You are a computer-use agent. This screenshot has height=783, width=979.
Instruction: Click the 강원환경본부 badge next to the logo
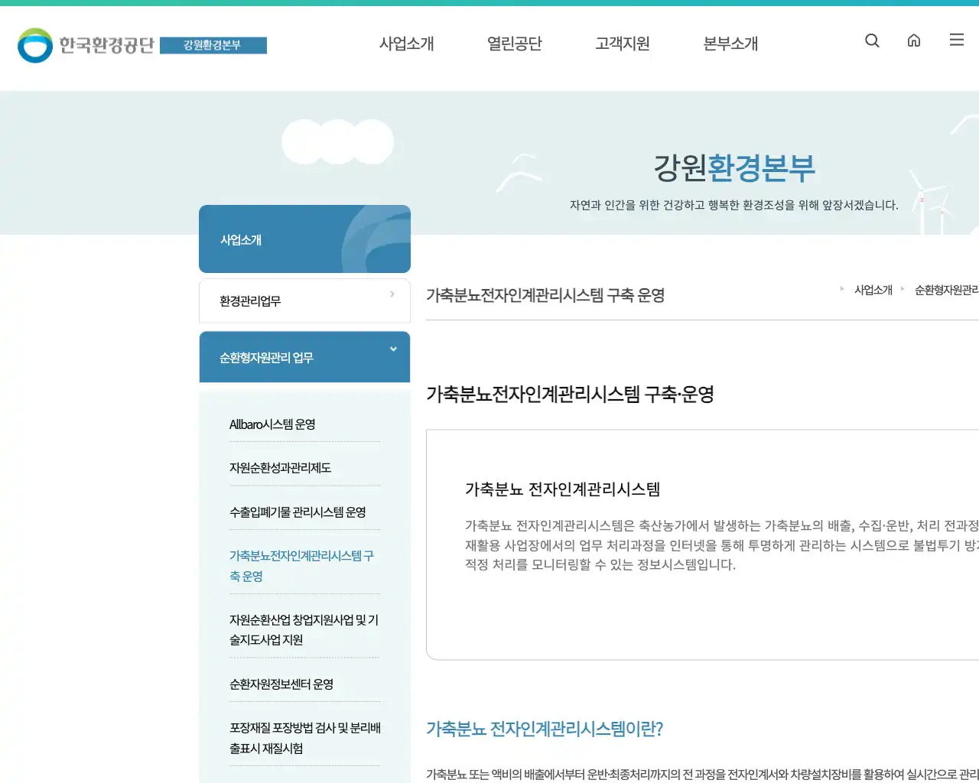tap(213, 45)
